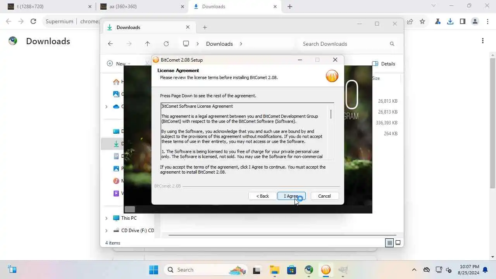Switch to details view layout icon
Viewport: 496px width, 279px height.
tap(389, 243)
